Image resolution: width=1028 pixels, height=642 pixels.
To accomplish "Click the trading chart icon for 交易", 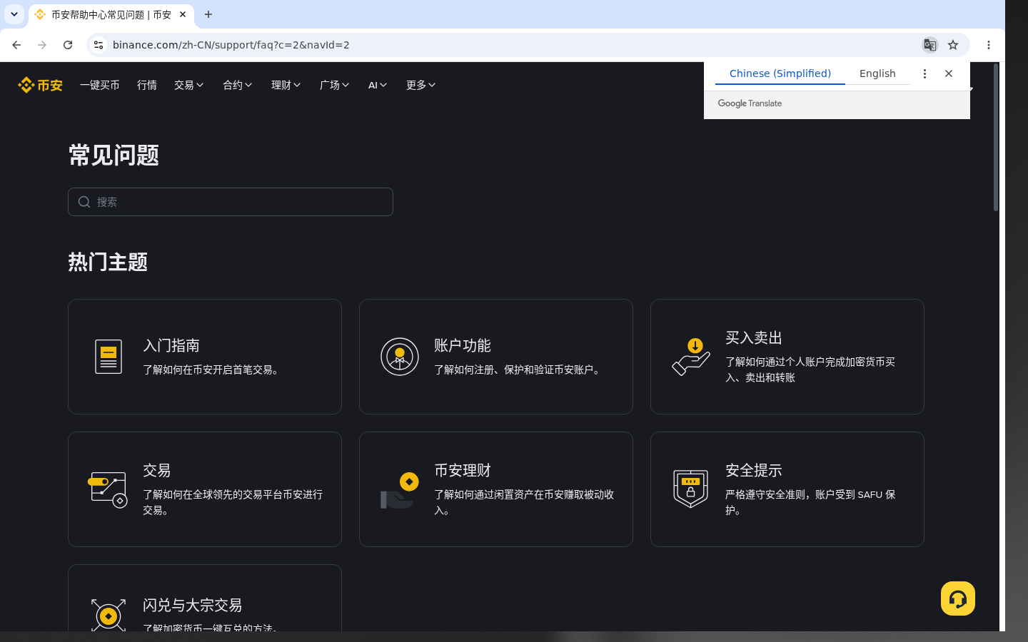I will pos(108,489).
